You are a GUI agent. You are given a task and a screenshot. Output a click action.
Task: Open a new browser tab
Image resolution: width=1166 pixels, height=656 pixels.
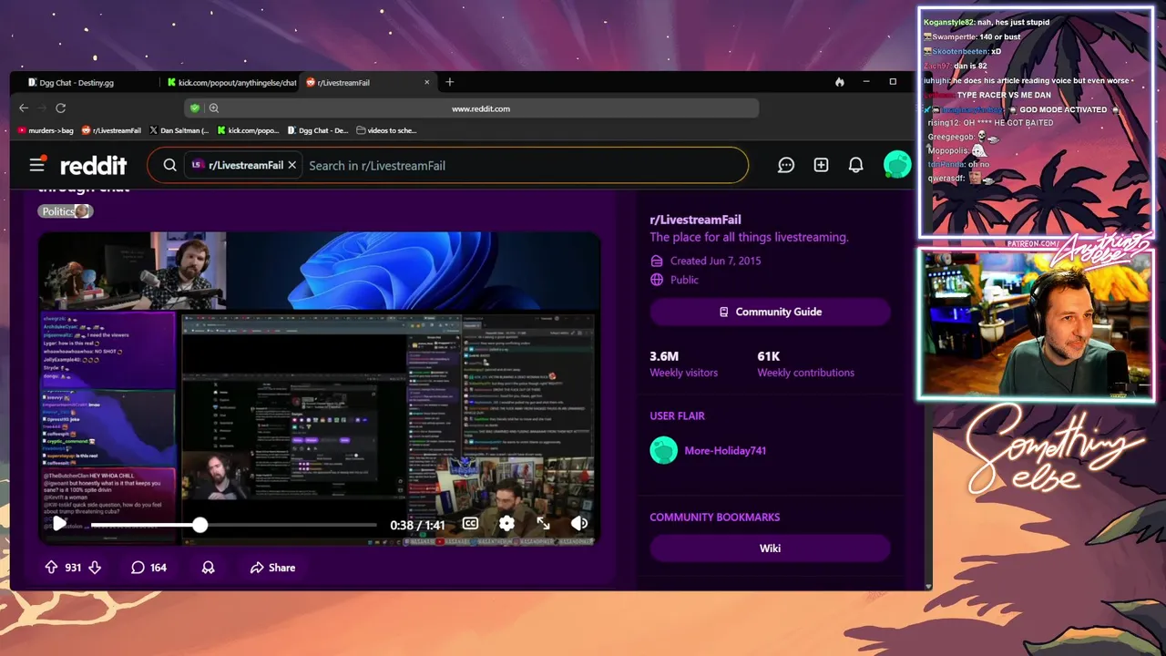tap(449, 82)
